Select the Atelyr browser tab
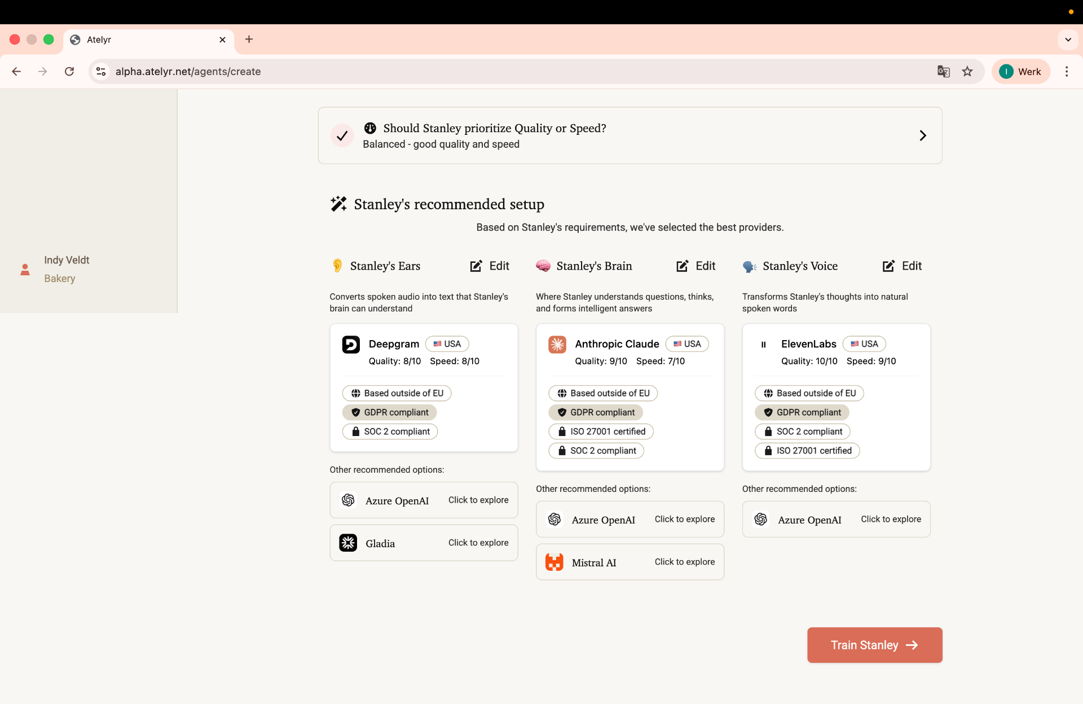The width and height of the screenshot is (1083, 704). 149,39
